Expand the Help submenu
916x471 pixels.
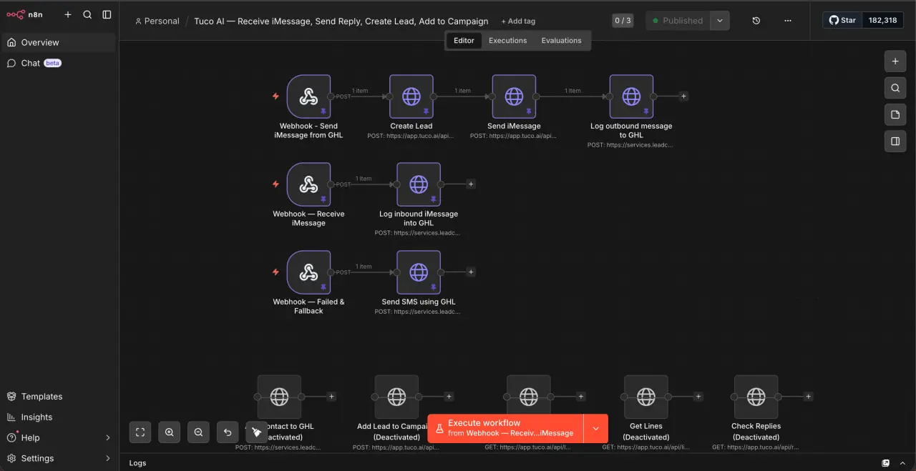tap(108, 437)
